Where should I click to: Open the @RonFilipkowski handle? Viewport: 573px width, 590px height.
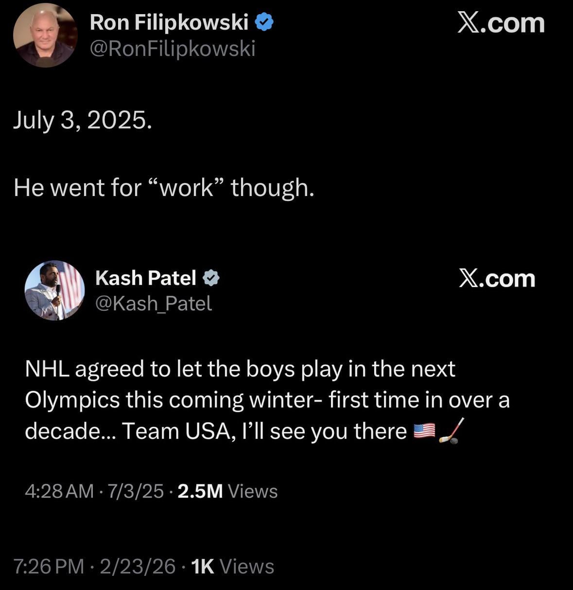pos(173,49)
